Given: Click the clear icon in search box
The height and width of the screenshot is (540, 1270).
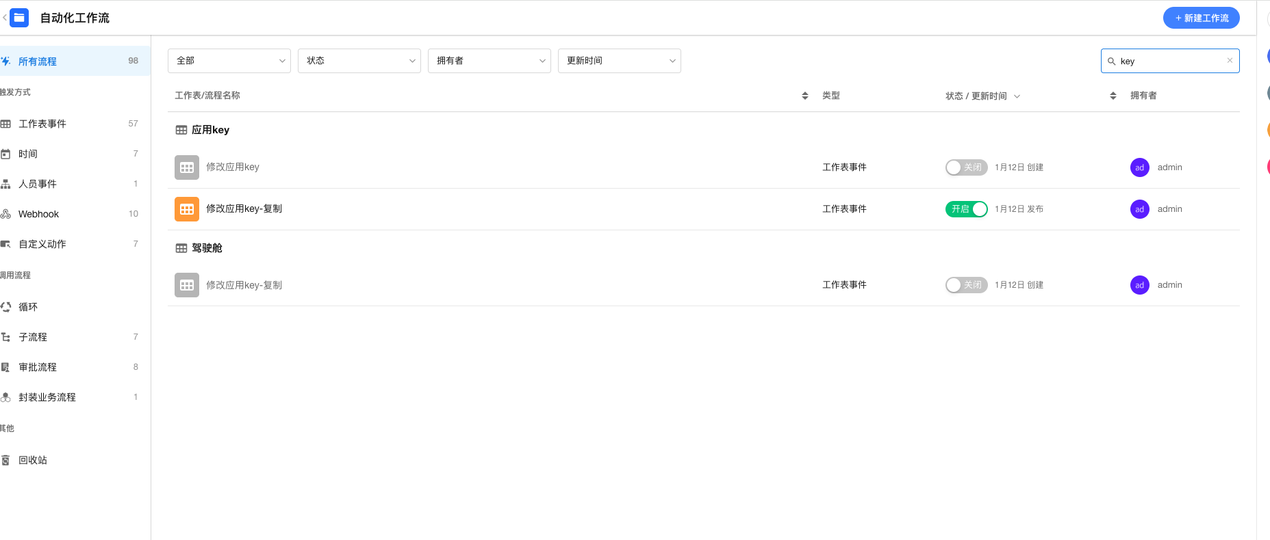Looking at the screenshot, I should 1230,61.
